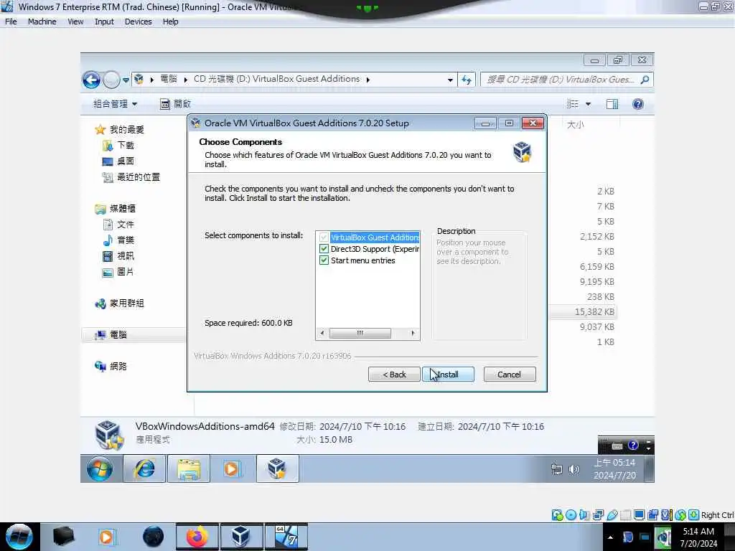Open the view options dropdown arrow

click(589, 104)
